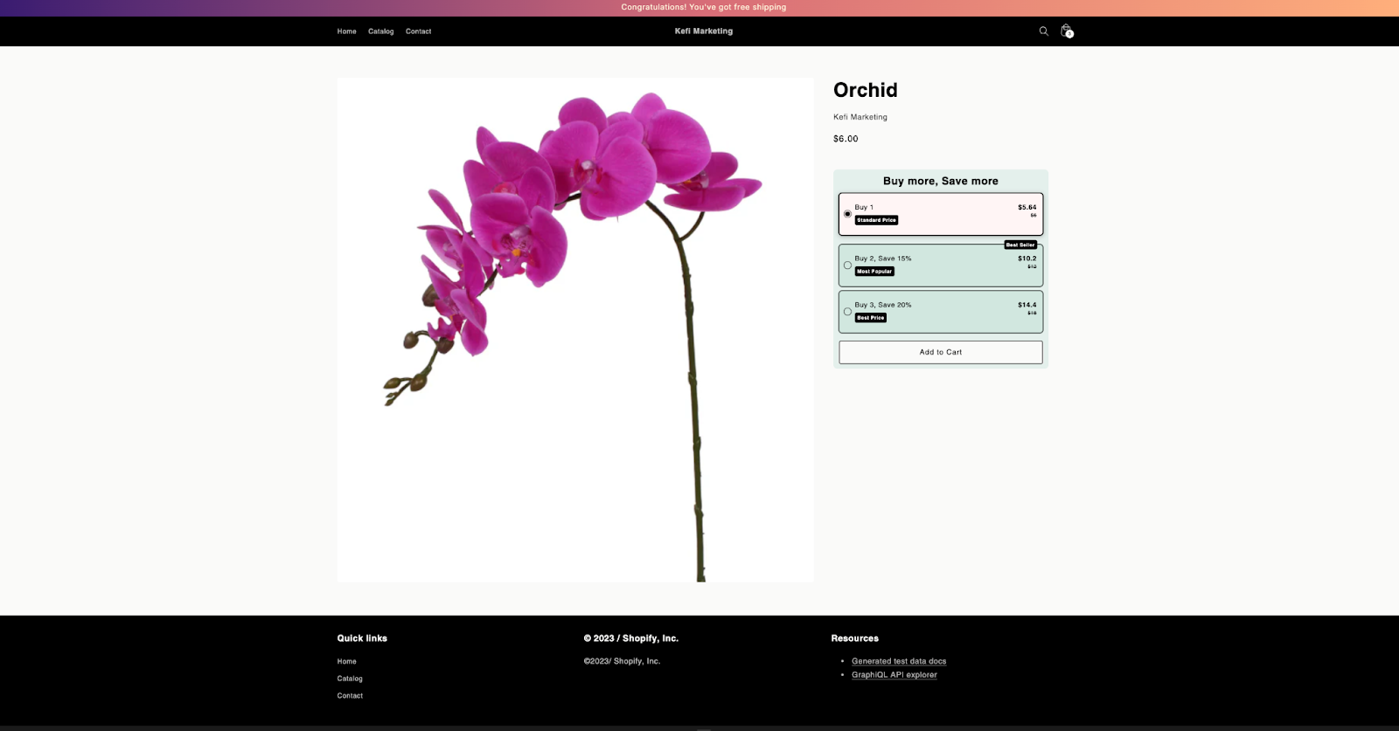The image size is (1399, 731).
Task: Click the orchid product image
Action: coord(574,330)
